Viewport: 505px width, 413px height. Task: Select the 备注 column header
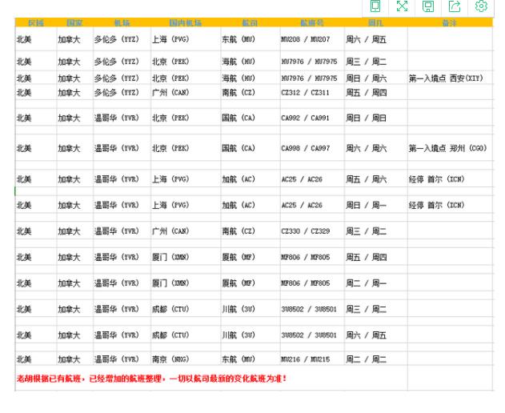point(449,22)
